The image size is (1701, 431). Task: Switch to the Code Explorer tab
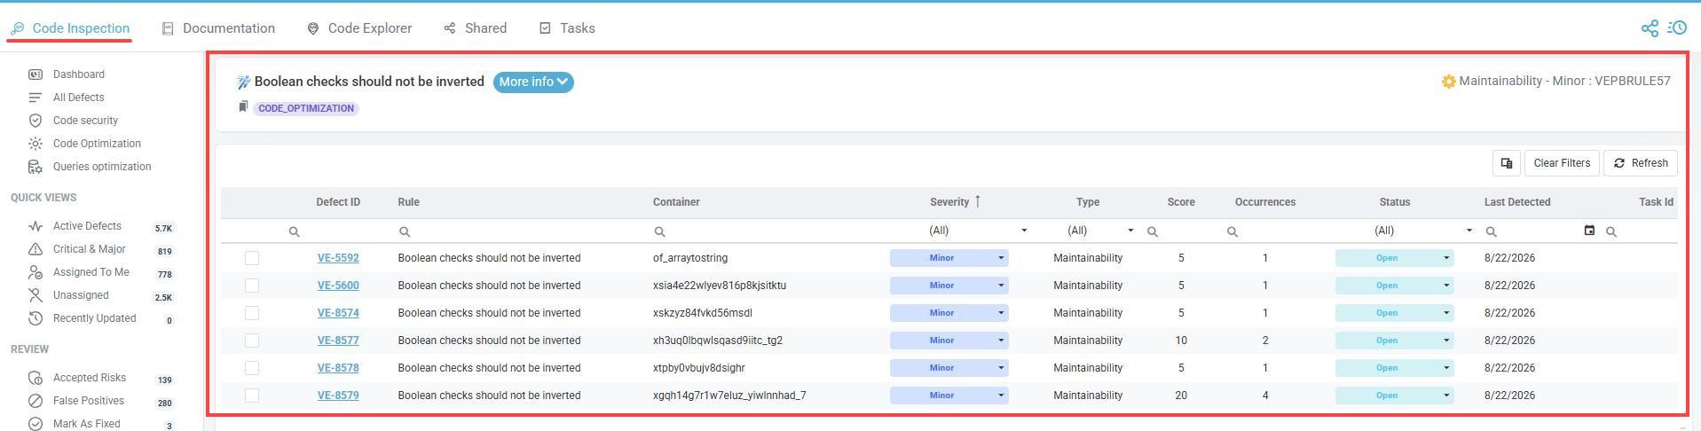pos(359,28)
